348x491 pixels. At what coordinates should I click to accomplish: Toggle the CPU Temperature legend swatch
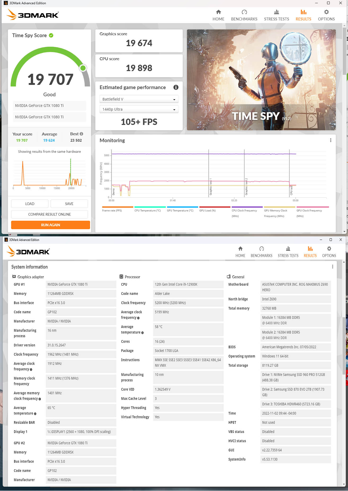150,207
